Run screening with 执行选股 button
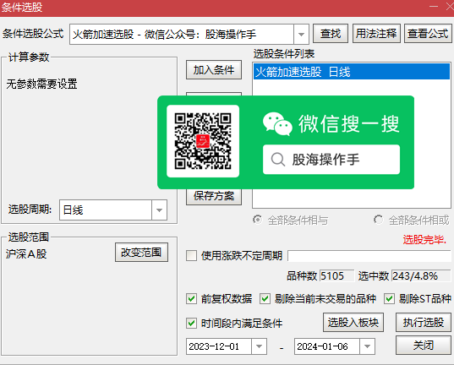This screenshot has height=365, width=454. 424,322
